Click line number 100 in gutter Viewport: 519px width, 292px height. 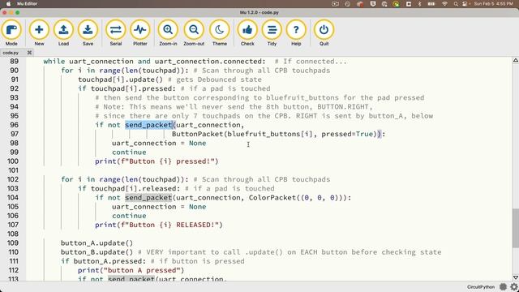[13, 161]
